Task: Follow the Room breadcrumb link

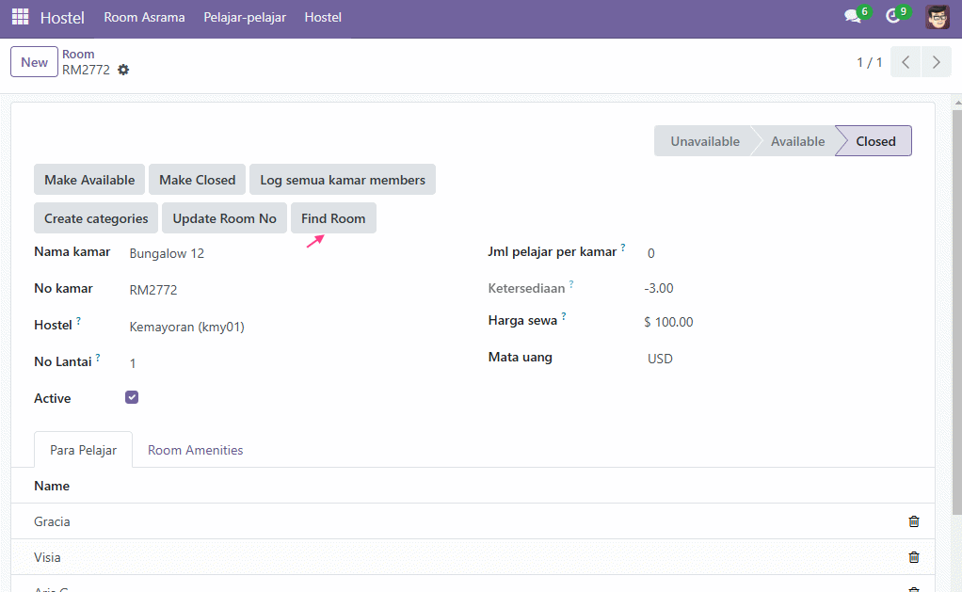Action: 78,54
